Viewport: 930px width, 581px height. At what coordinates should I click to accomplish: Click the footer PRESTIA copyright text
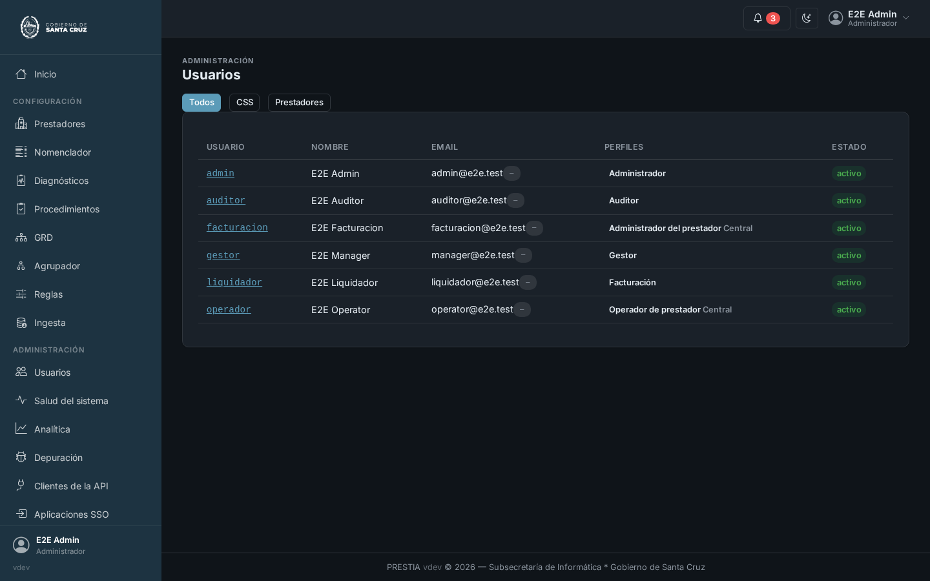[x=546, y=567]
